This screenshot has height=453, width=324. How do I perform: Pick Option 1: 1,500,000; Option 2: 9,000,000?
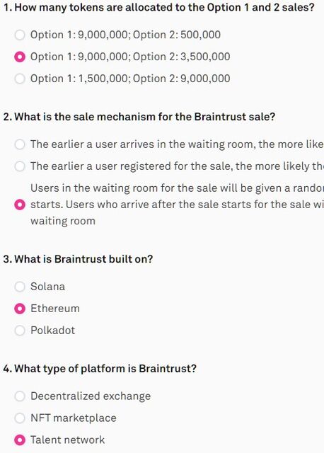(20, 79)
